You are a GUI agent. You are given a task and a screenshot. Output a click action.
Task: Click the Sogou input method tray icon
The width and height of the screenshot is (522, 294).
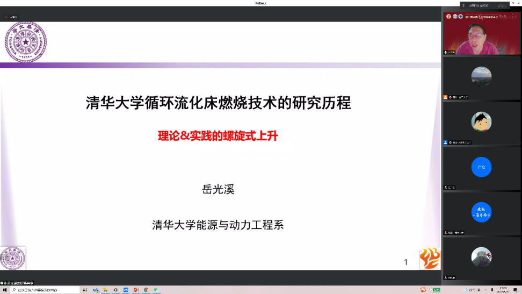pyautogui.click(x=423, y=290)
